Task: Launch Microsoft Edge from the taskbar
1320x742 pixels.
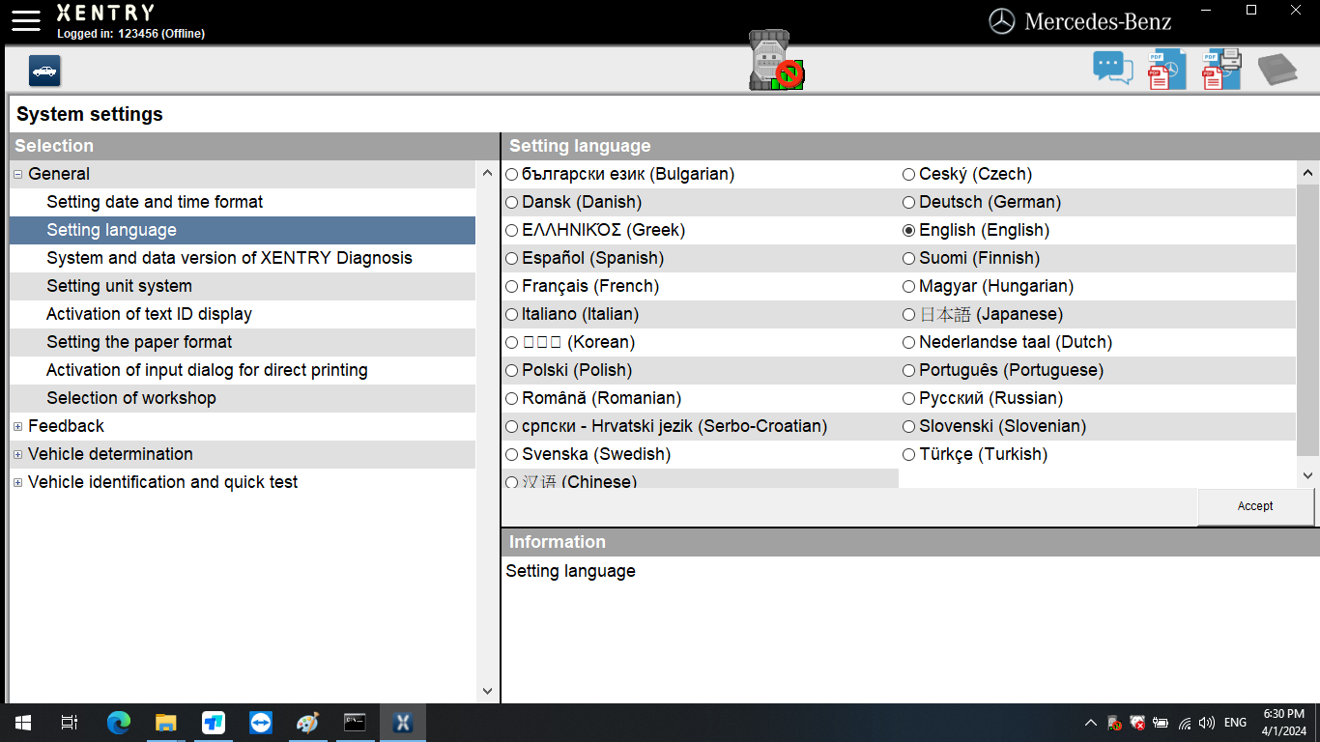Action: pyautogui.click(x=118, y=723)
